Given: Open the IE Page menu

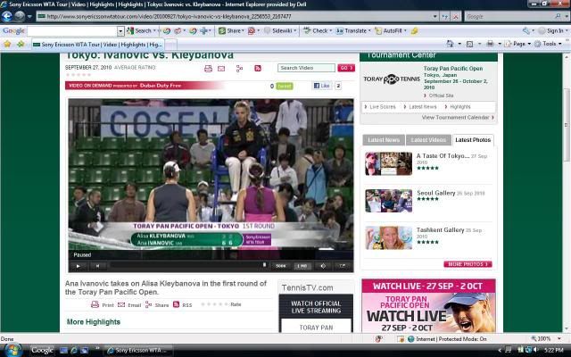Looking at the screenshot, I should click(x=517, y=44).
